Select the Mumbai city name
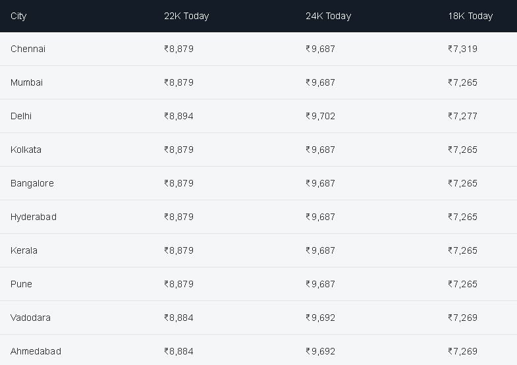The image size is (517, 365). point(27,82)
